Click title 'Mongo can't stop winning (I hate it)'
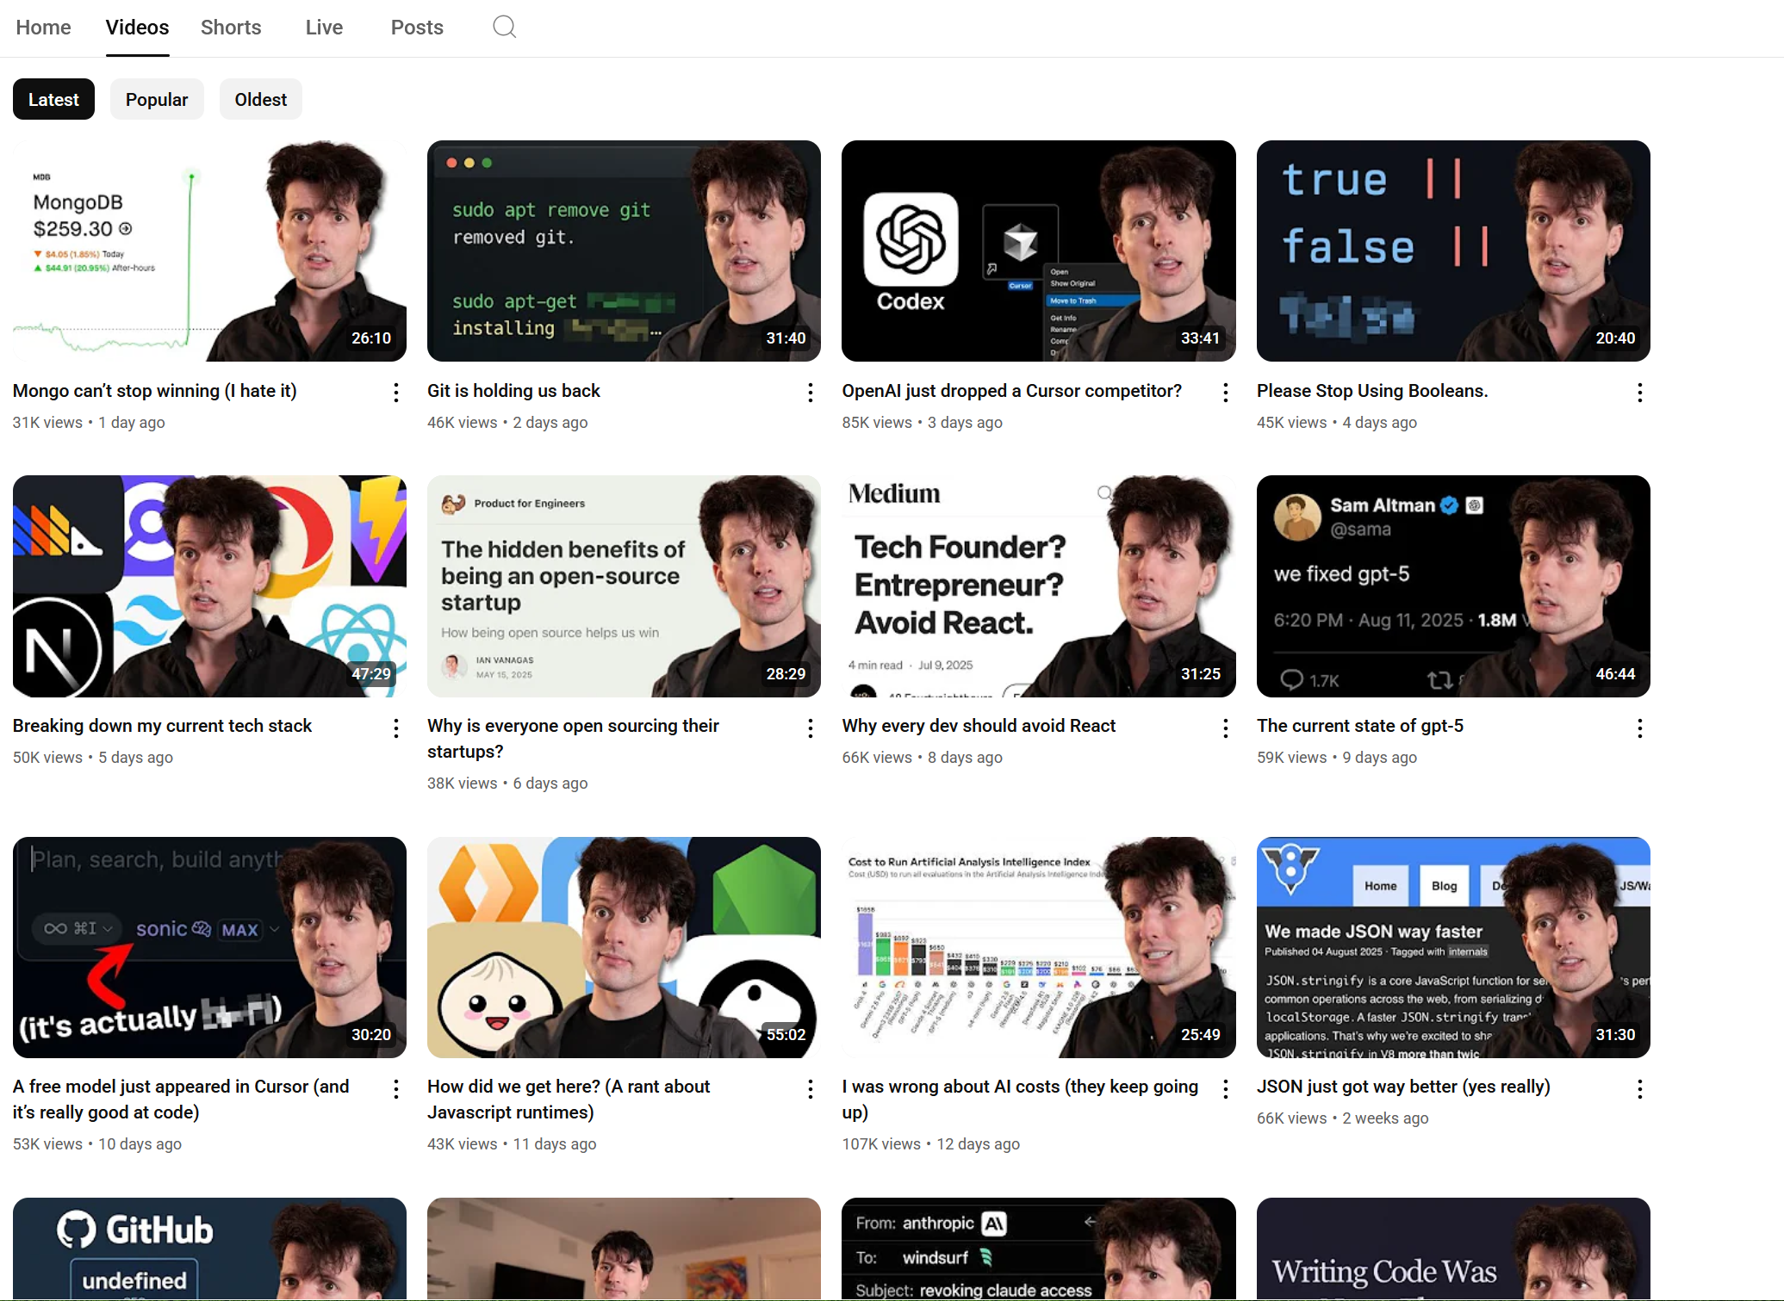Image resolution: width=1784 pixels, height=1301 pixels. [155, 391]
